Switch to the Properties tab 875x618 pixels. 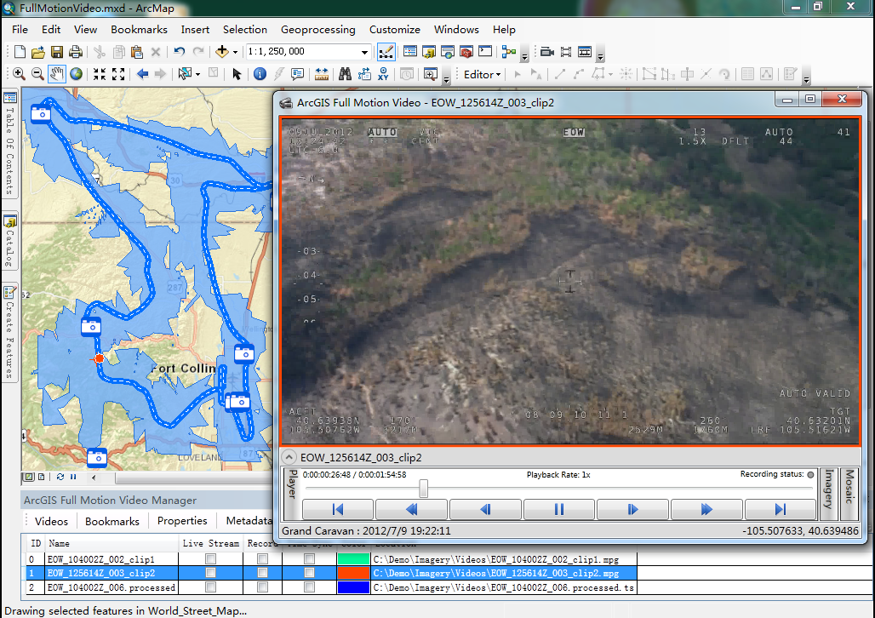point(182,521)
